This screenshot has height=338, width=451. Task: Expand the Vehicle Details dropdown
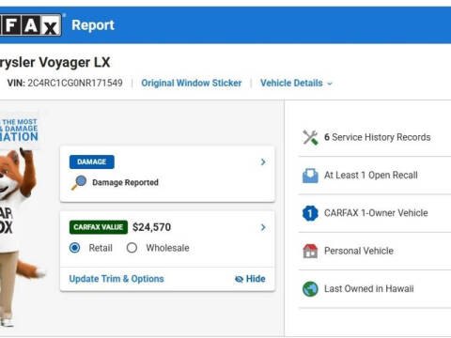pos(296,84)
